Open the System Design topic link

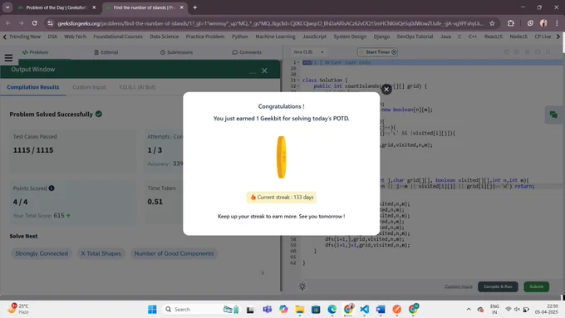pos(350,37)
